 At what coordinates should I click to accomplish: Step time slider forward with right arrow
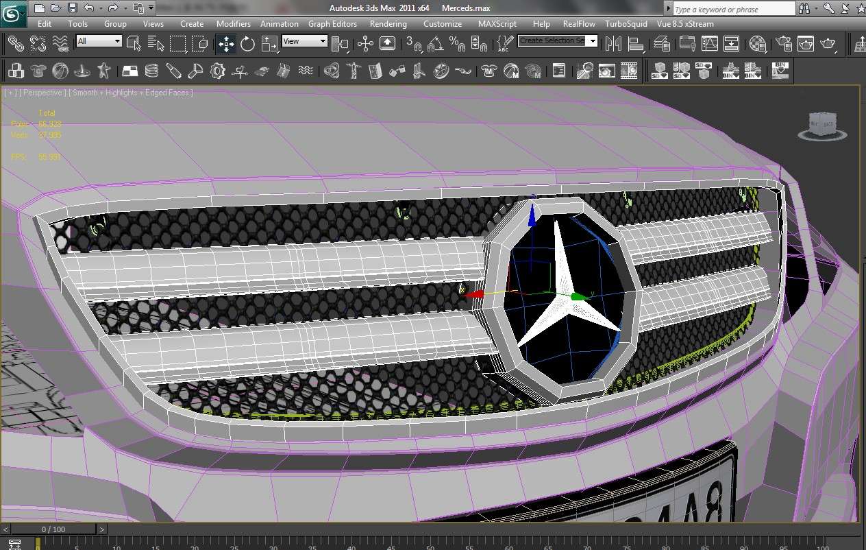tap(101, 529)
